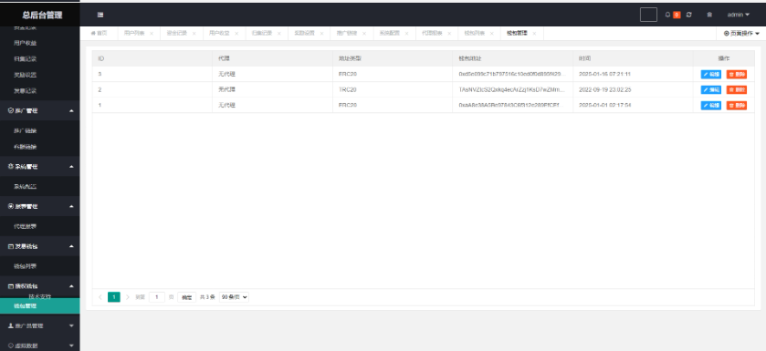Open the admin user dropdown
This screenshot has height=351, width=766.
click(x=739, y=15)
